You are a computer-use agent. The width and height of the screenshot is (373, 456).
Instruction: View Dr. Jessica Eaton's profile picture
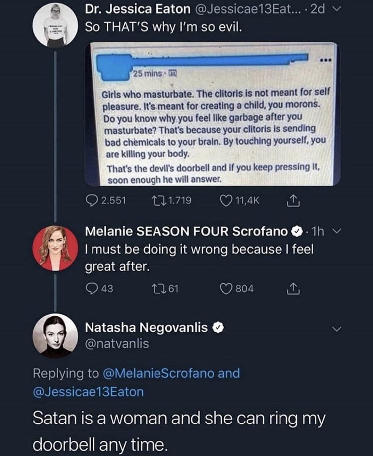click(55, 25)
